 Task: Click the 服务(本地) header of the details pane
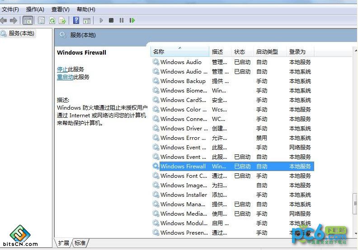pyautogui.click(x=83, y=35)
